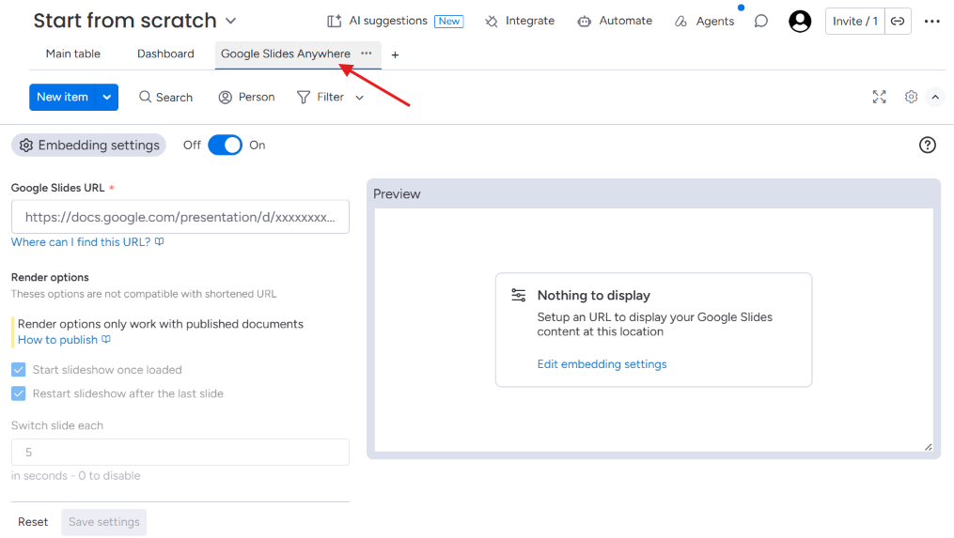954x538 pixels.
Task: Toggle Start slideshow once loaded checkbox
Action: (x=18, y=370)
